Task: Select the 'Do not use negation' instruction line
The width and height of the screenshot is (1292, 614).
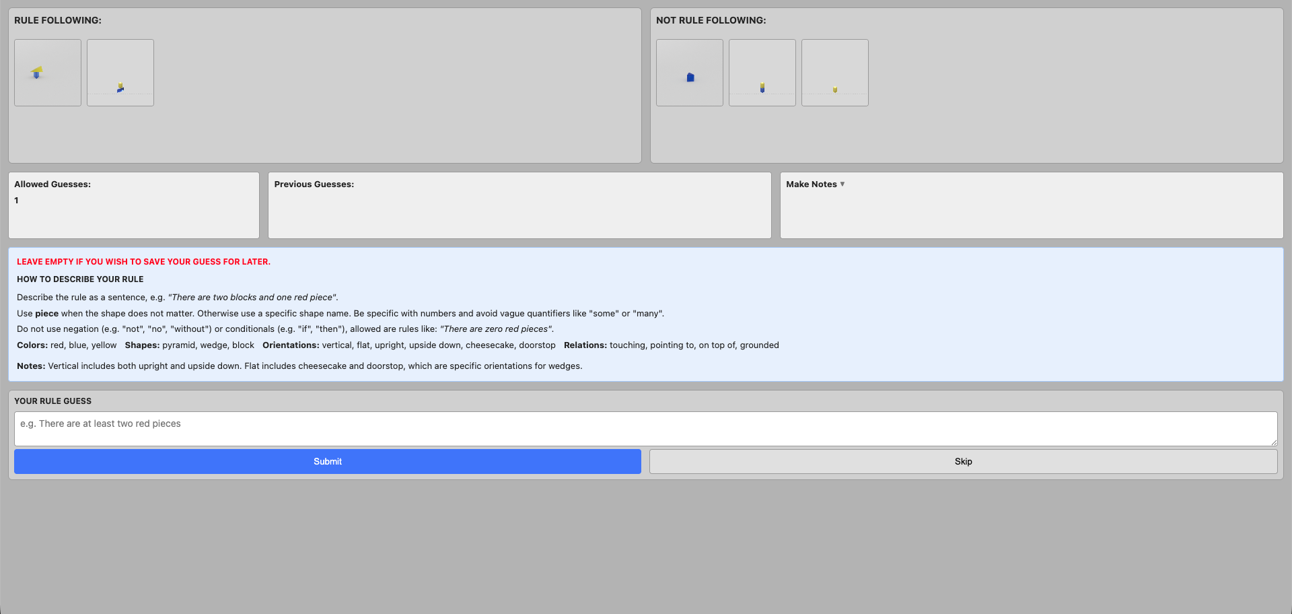Action: click(x=285, y=329)
